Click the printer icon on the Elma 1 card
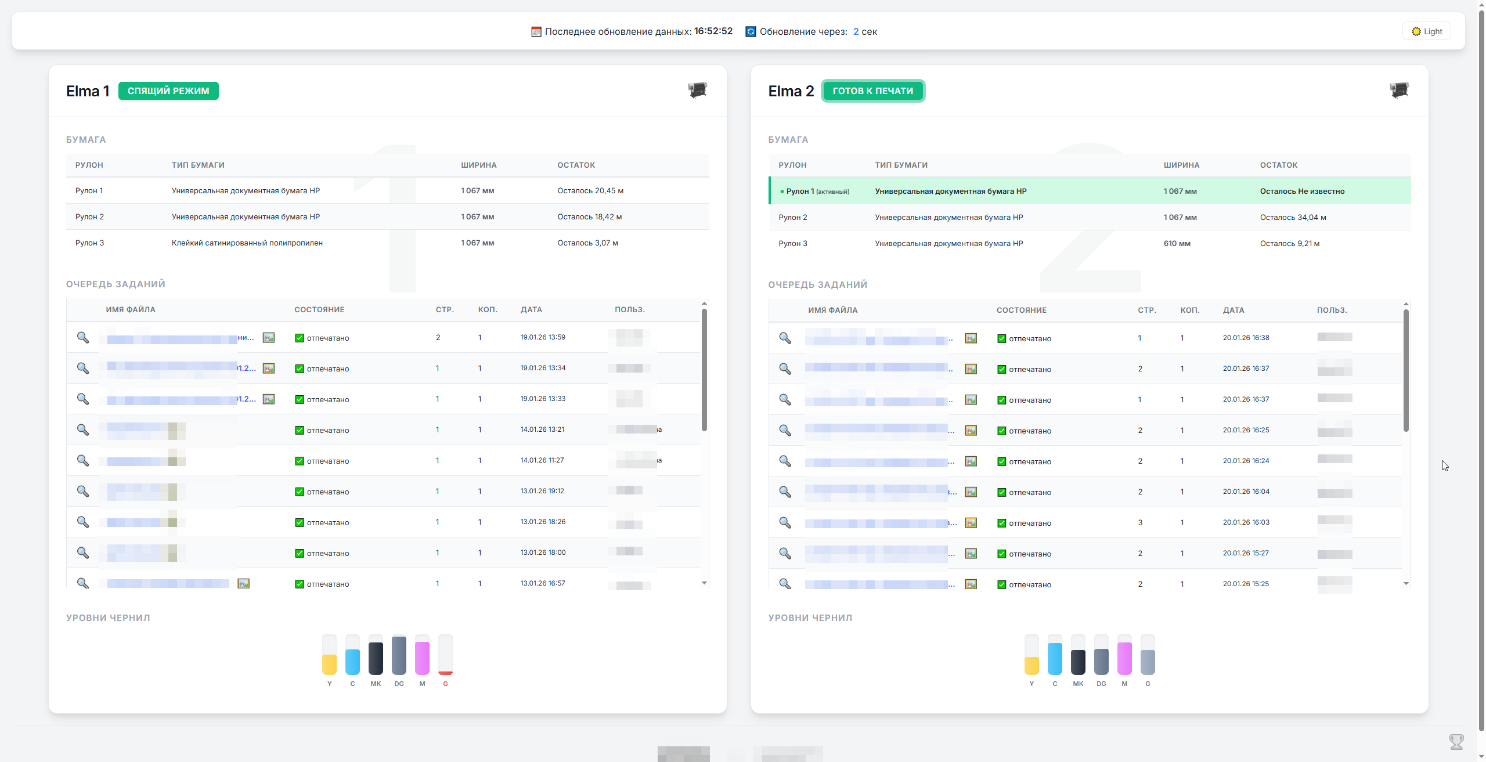The height and width of the screenshot is (762, 1486). [698, 90]
